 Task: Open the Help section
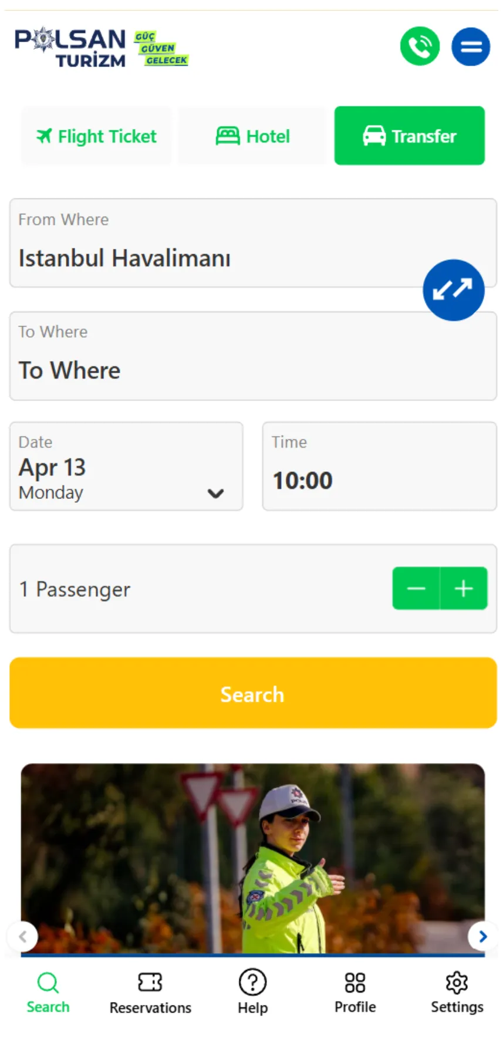252,992
